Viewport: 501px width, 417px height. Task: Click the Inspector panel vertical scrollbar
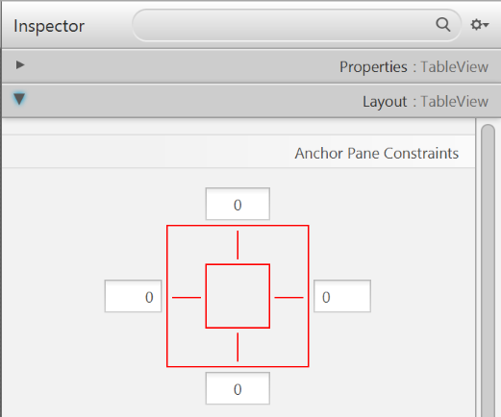(x=488, y=270)
